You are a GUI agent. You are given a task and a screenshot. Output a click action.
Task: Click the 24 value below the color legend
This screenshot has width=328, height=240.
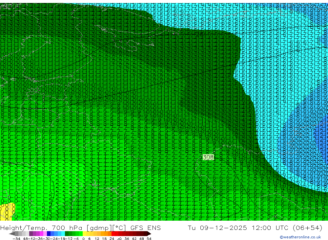click(112, 239)
